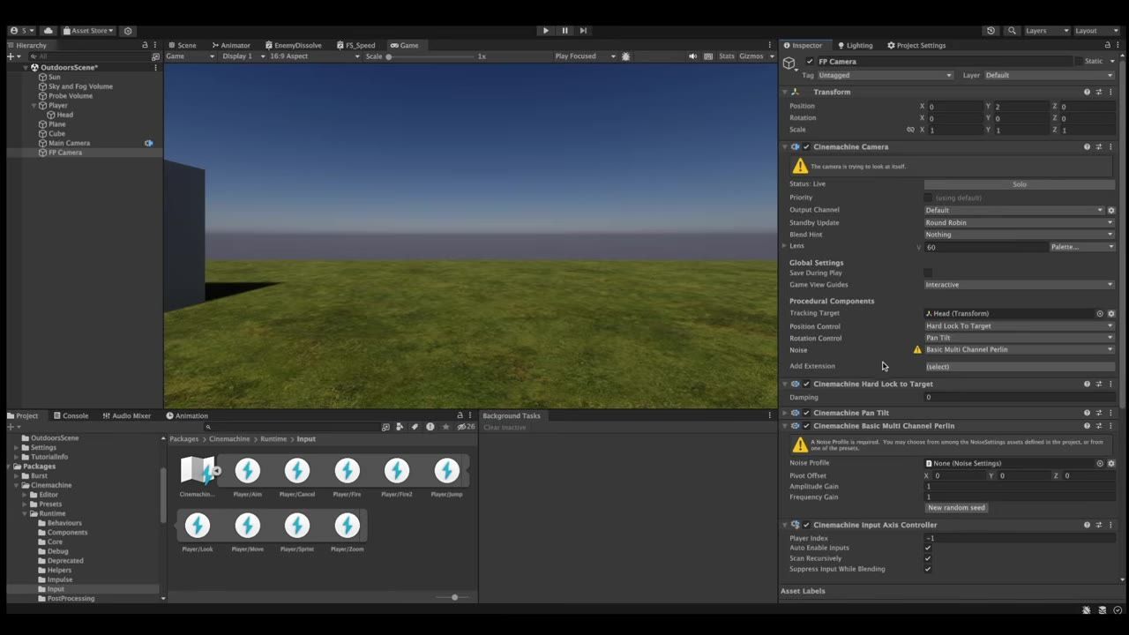Step one frame with the Step button
The height and width of the screenshot is (635, 1129).
583,31
